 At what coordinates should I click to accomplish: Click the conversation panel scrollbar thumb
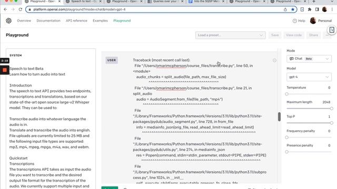pyautogui.click(x=279, y=117)
